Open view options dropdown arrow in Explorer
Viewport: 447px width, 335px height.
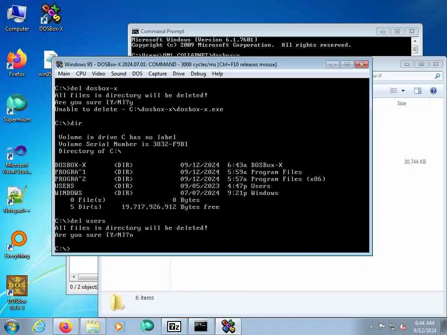(x=403, y=91)
